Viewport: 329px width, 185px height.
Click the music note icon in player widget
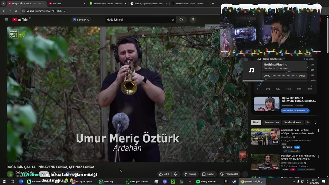(x=251, y=70)
